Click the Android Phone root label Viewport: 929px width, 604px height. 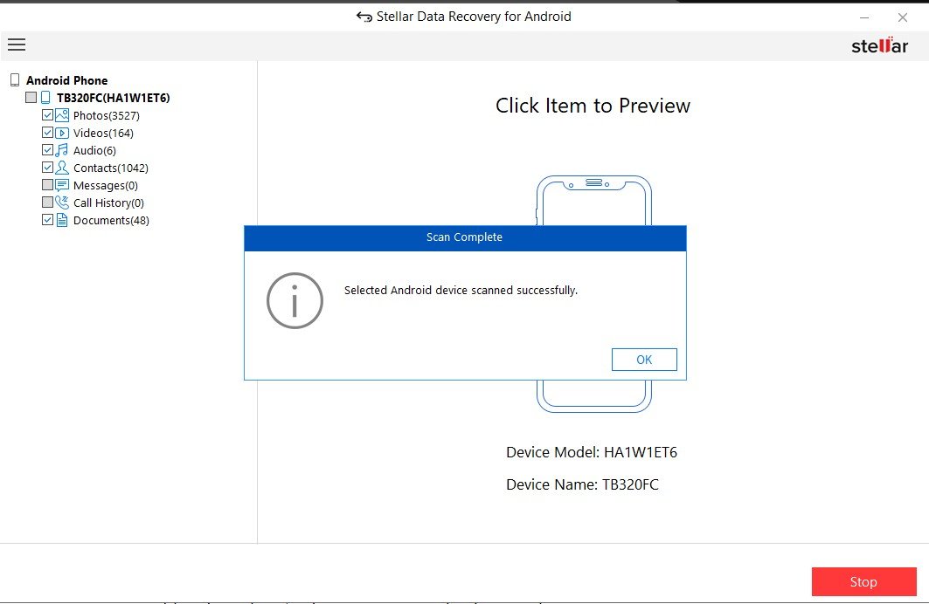(x=67, y=80)
